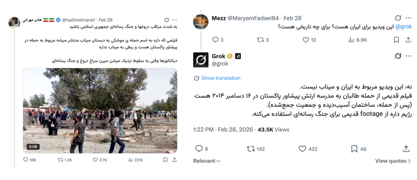Like Mezz's tweet with 12 likes
The width and height of the screenshot is (417, 180).
tap(306, 40)
